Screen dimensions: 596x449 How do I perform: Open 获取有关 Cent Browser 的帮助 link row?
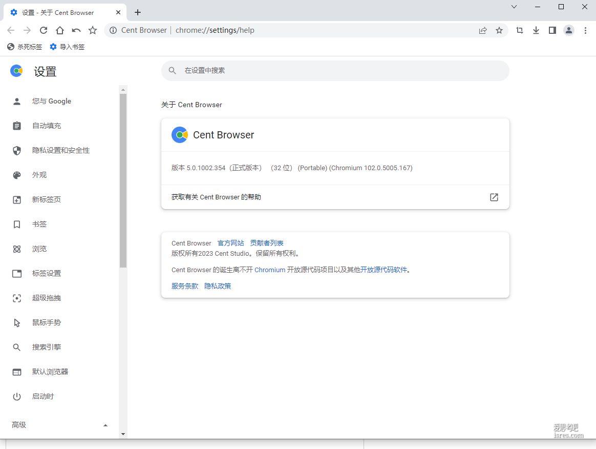335,197
